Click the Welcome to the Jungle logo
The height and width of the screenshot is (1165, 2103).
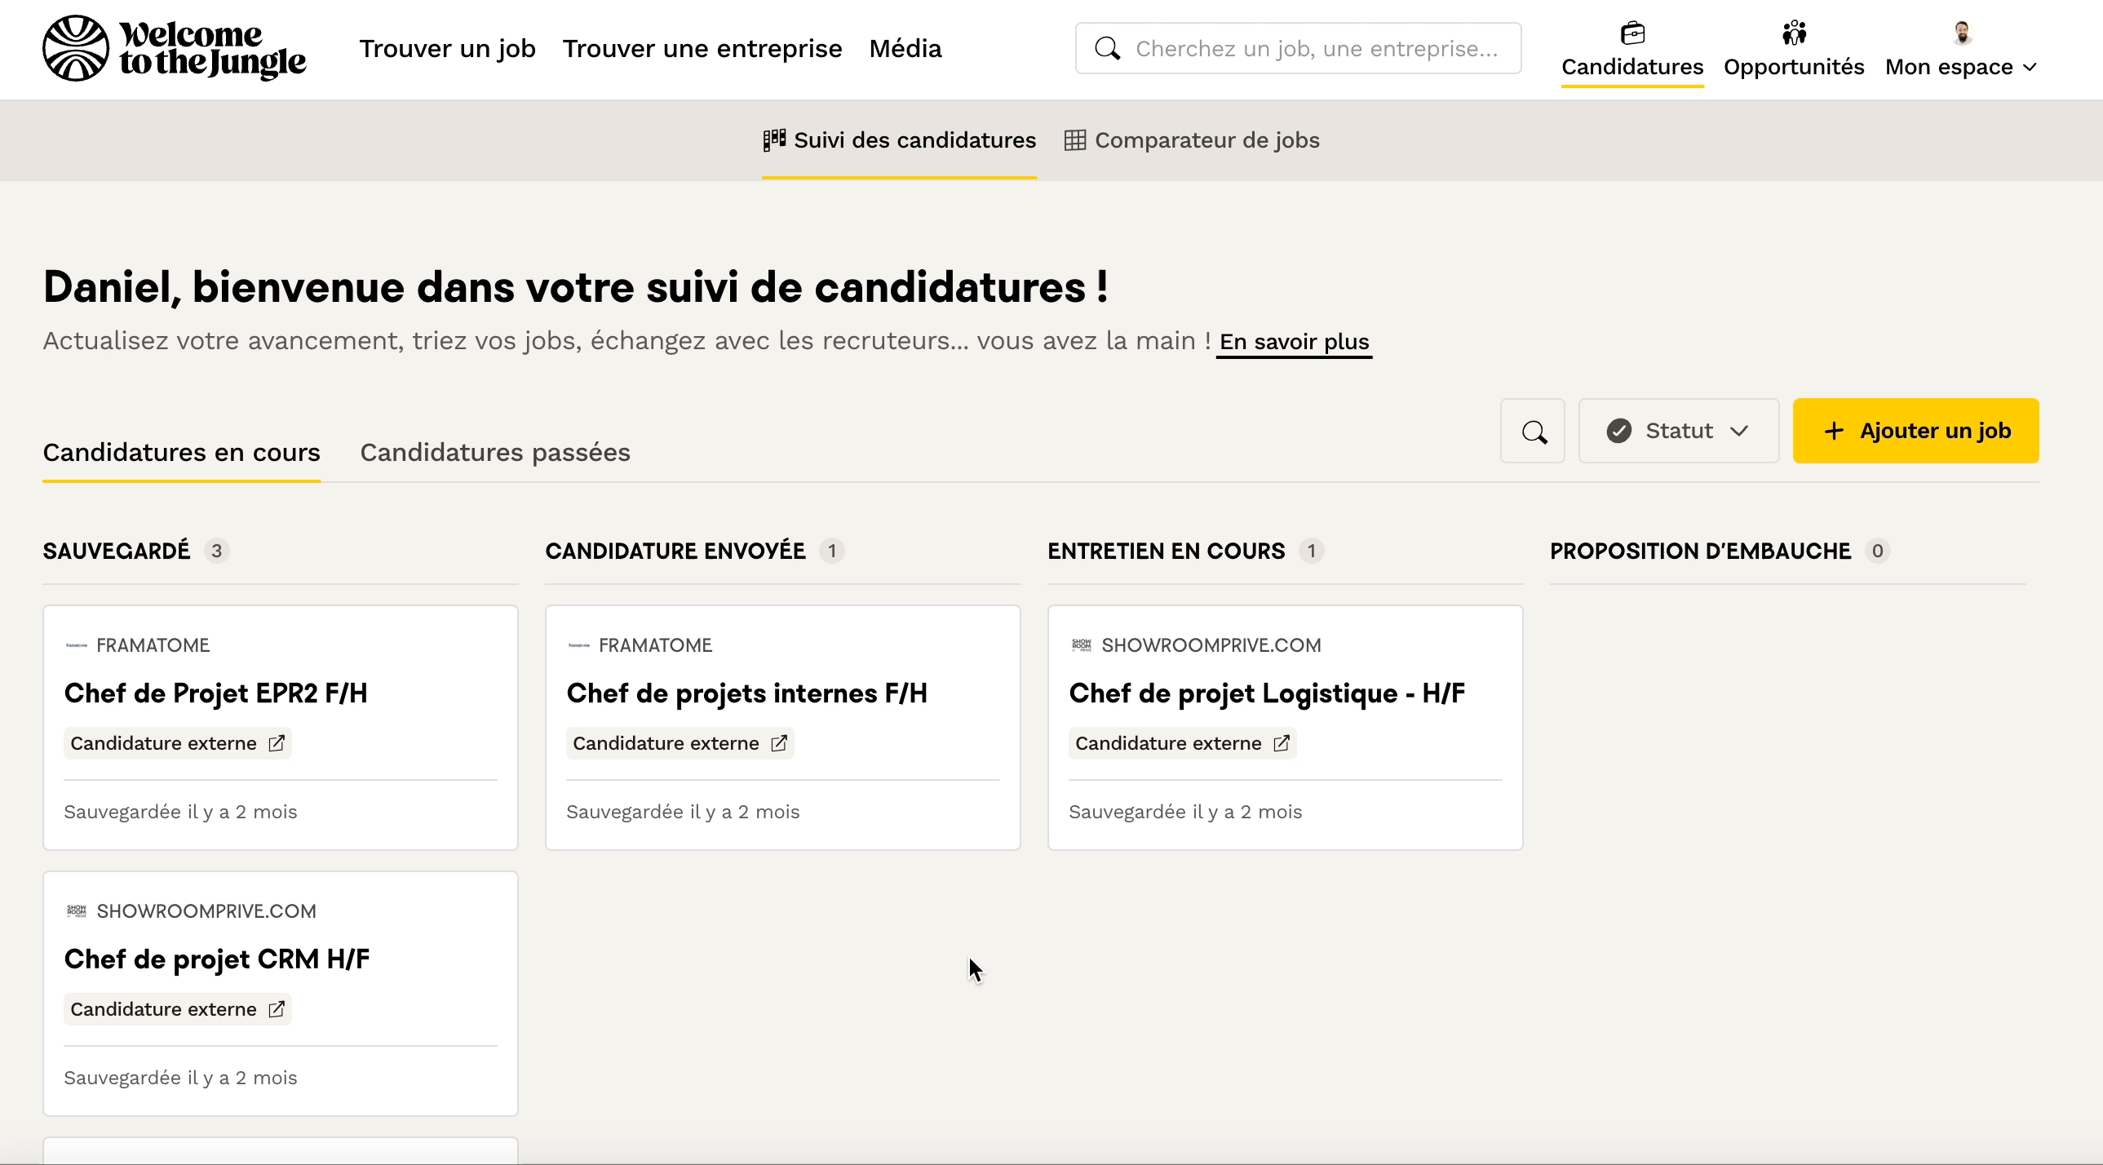tap(174, 48)
